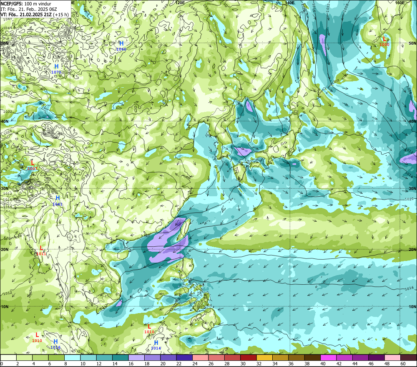Image resolution: width=417 pixels, height=367 pixels.
Task: Select the L 1010 marker above H 1014
Action: 149,329
